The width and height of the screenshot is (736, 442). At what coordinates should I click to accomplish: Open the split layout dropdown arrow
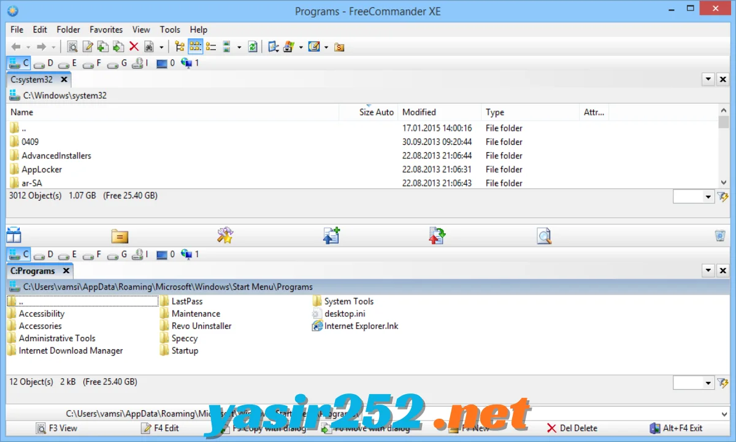(239, 47)
